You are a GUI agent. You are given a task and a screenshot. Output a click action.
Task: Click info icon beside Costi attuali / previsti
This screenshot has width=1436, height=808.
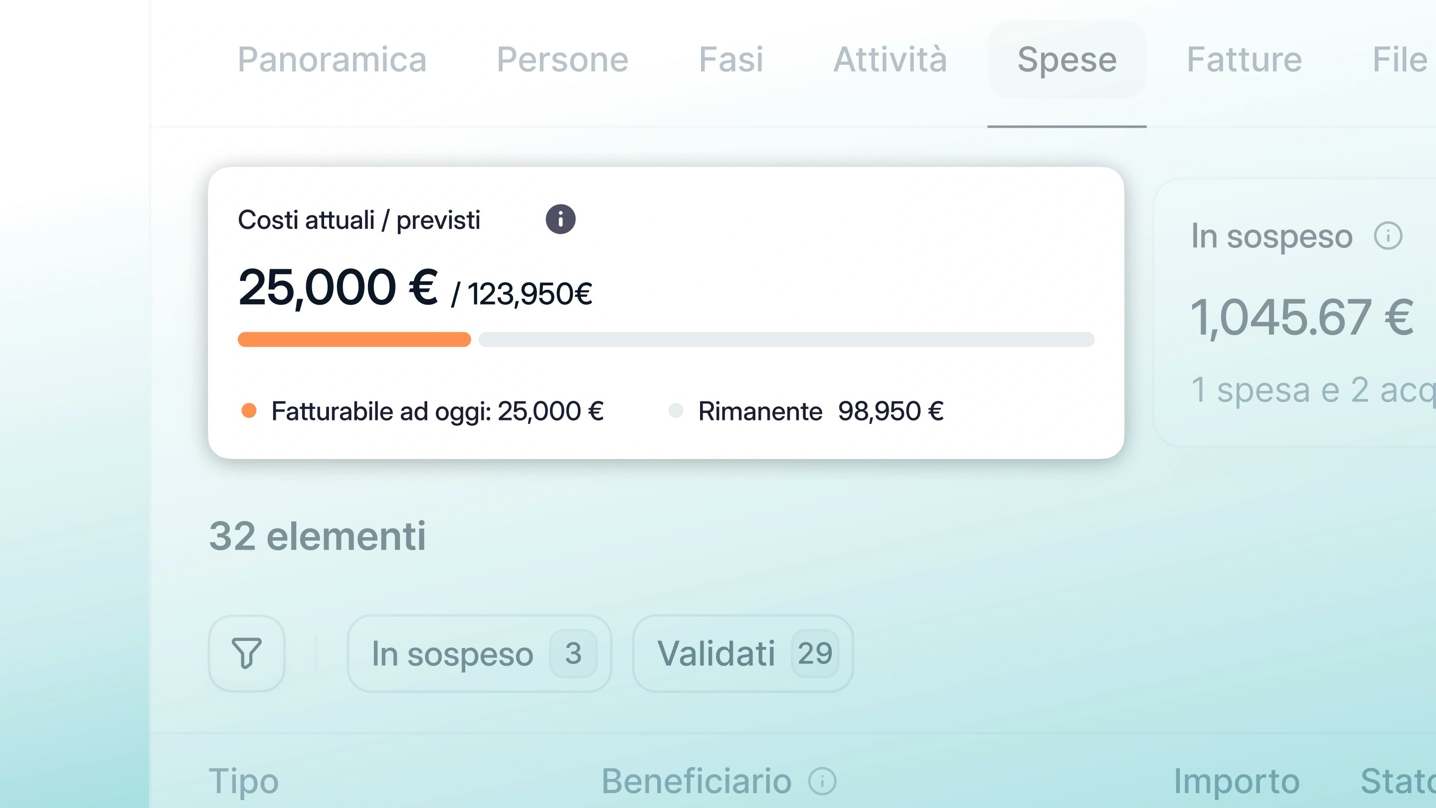pos(560,219)
